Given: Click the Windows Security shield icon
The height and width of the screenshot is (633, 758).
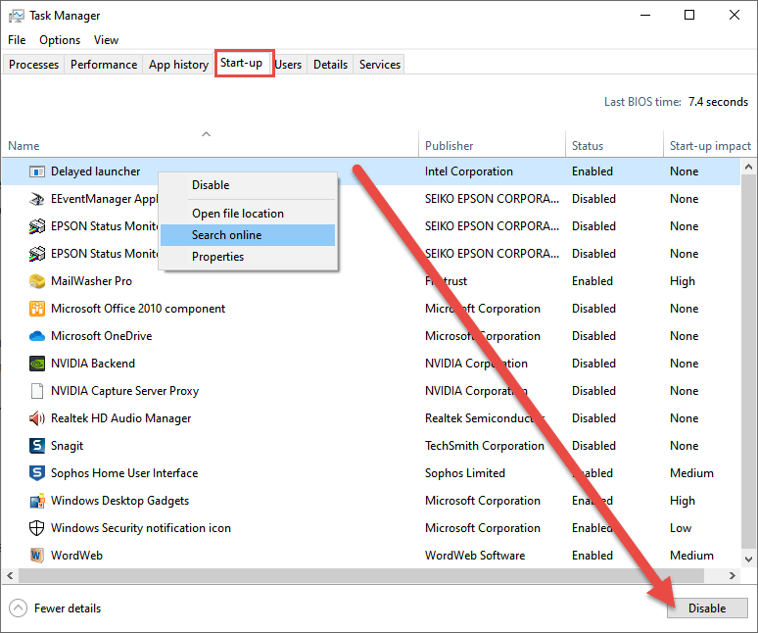Looking at the screenshot, I should 37,528.
